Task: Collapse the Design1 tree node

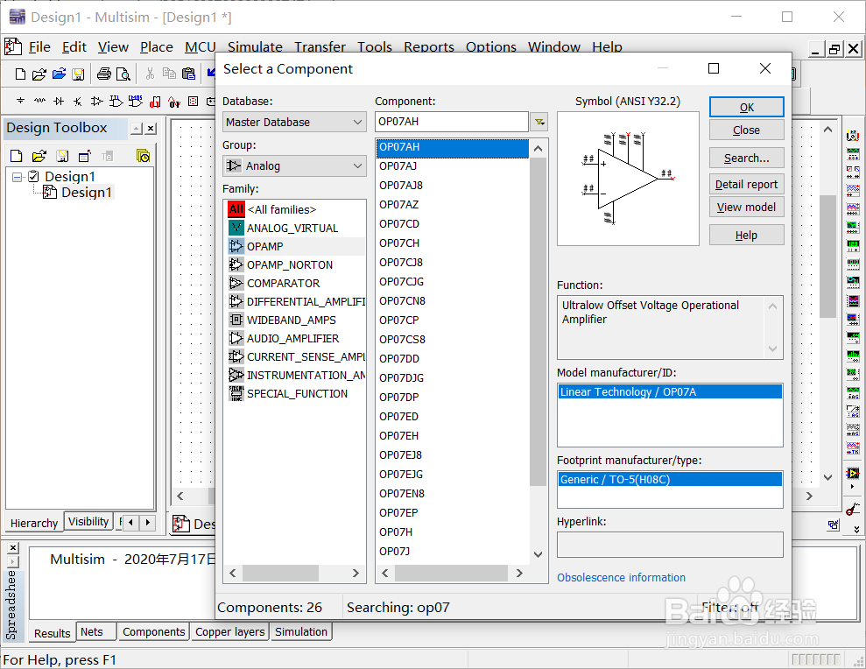Action: (x=18, y=177)
